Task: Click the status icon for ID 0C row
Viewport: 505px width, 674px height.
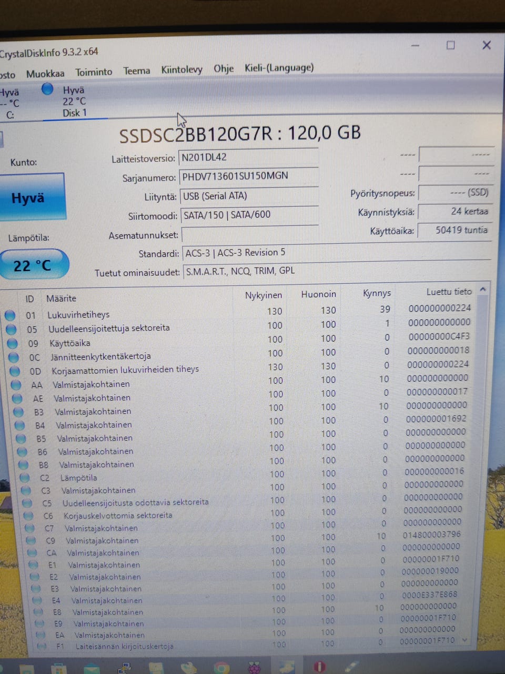Action: (x=14, y=357)
